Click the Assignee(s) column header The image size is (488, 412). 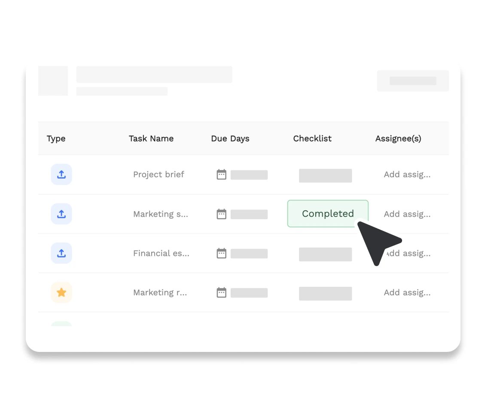point(398,139)
